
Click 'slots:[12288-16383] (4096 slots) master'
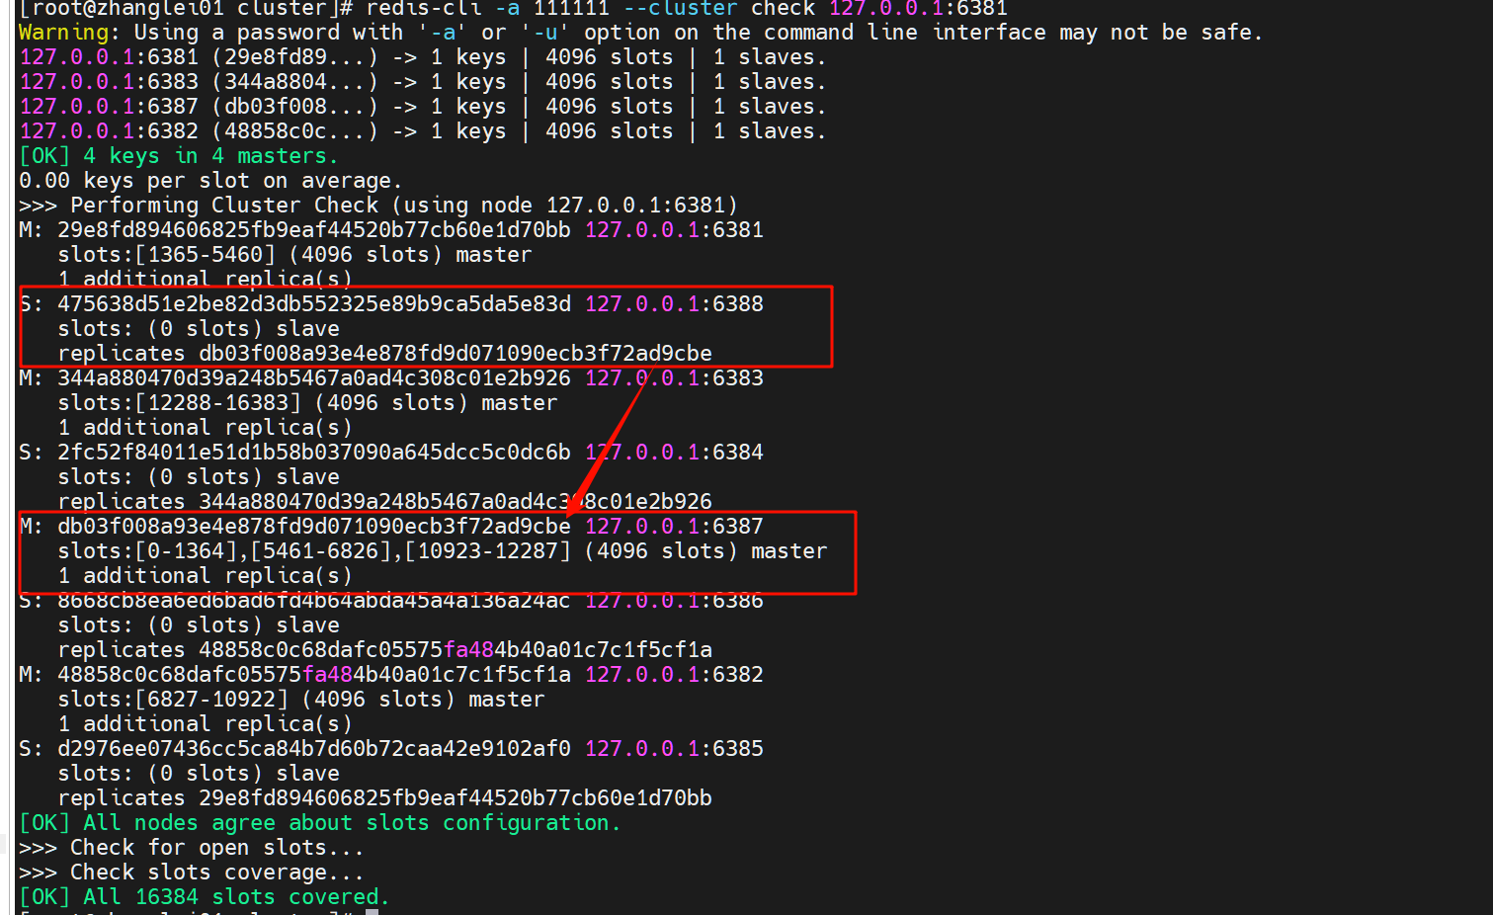[307, 403]
